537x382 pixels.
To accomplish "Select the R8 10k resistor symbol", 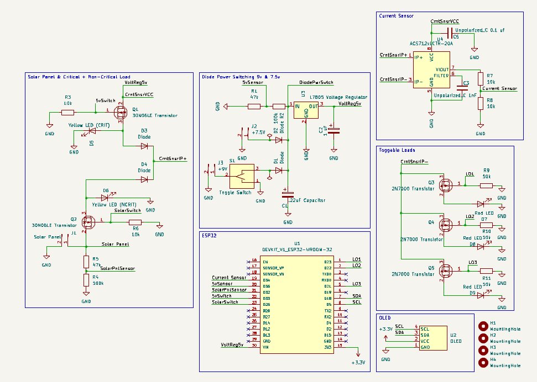I will click(481, 103).
